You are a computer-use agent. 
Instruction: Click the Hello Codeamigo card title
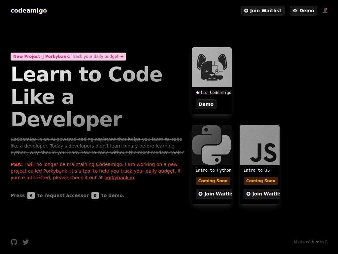[214, 93]
